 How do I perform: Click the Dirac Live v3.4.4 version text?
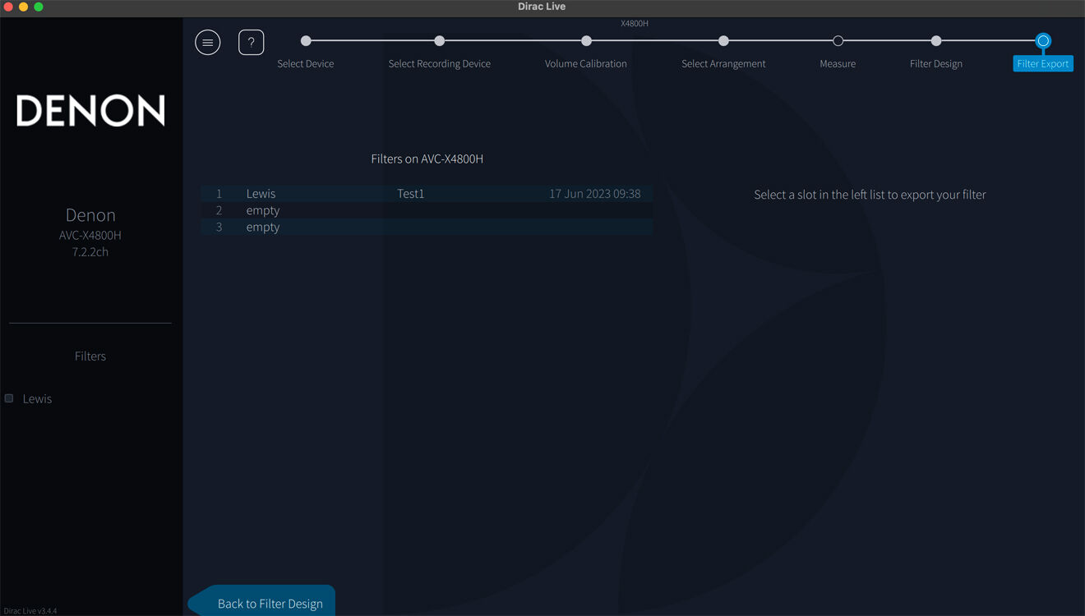30,611
